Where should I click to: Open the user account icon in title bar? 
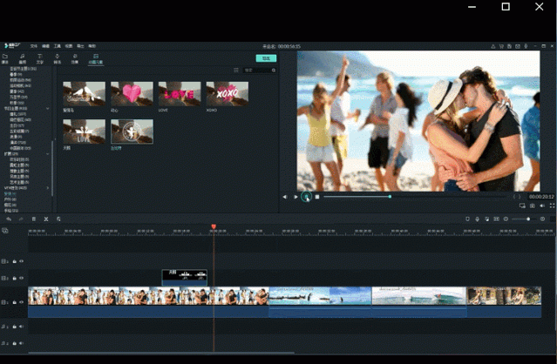pos(493,46)
